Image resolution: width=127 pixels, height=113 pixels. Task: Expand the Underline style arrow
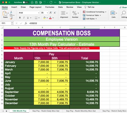point(31,18)
